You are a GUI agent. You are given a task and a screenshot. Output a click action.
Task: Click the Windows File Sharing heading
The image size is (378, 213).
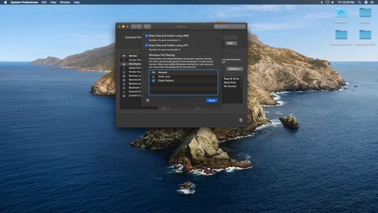[162, 55]
